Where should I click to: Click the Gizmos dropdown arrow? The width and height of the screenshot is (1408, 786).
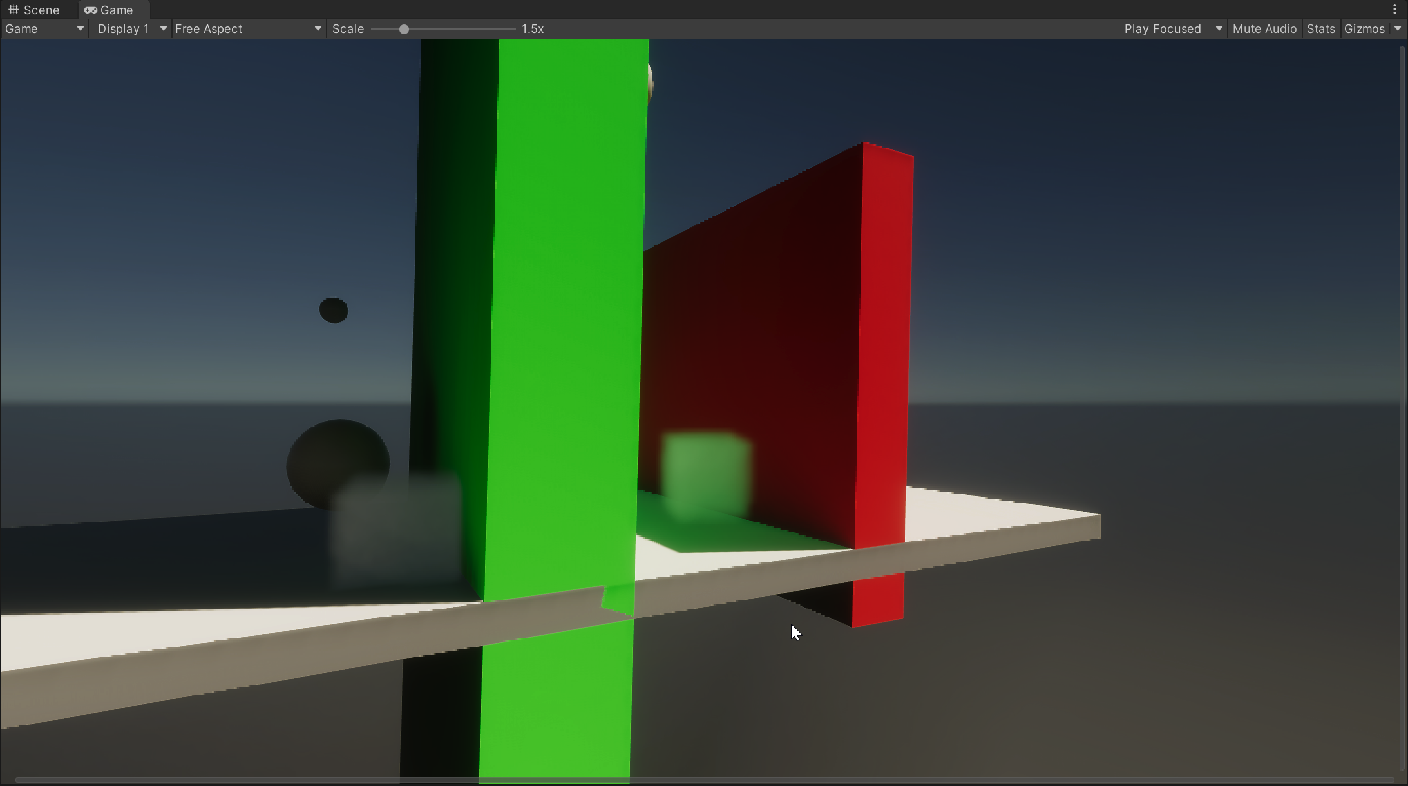click(1398, 29)
